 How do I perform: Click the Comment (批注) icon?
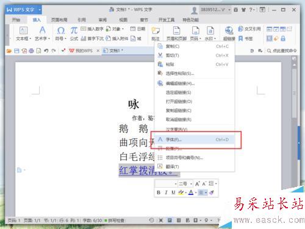(x=156, y=31)
